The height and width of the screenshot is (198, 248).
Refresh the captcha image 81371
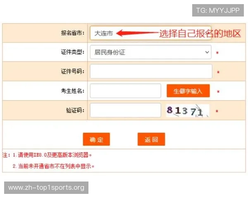point(188,111)
